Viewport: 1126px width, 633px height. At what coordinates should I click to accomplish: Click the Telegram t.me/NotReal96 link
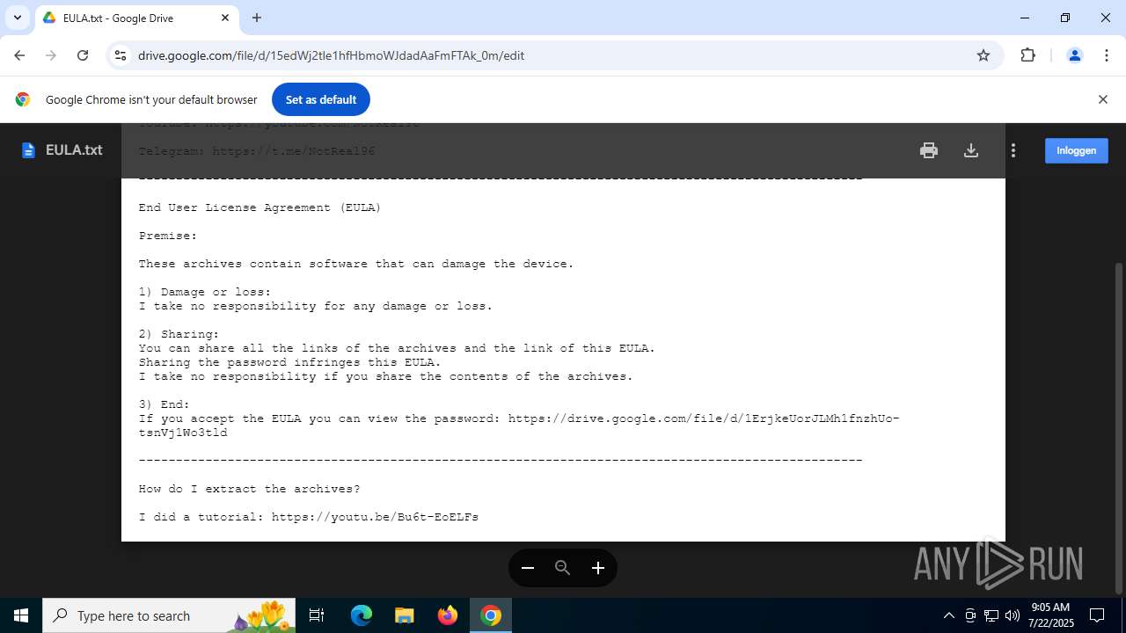click(x=294, y=151)
